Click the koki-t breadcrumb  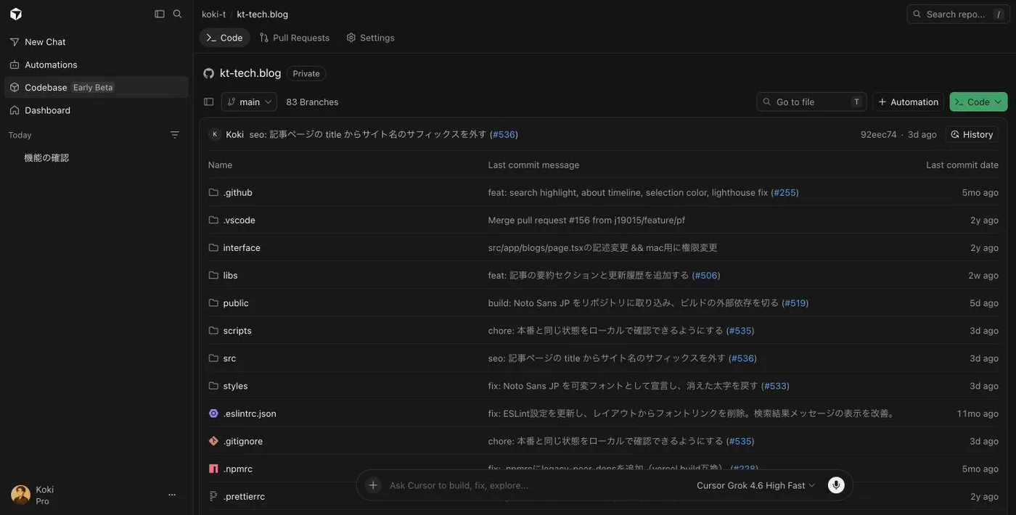213,14
